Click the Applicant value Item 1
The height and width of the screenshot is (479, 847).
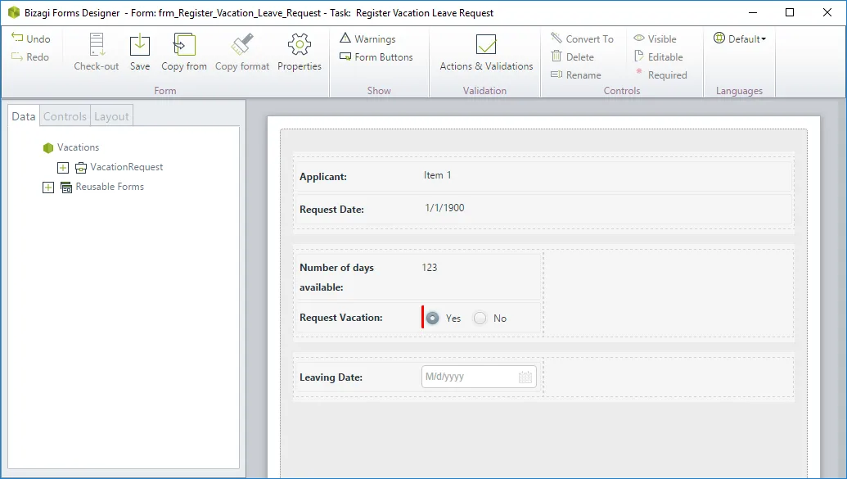[438, 175]
